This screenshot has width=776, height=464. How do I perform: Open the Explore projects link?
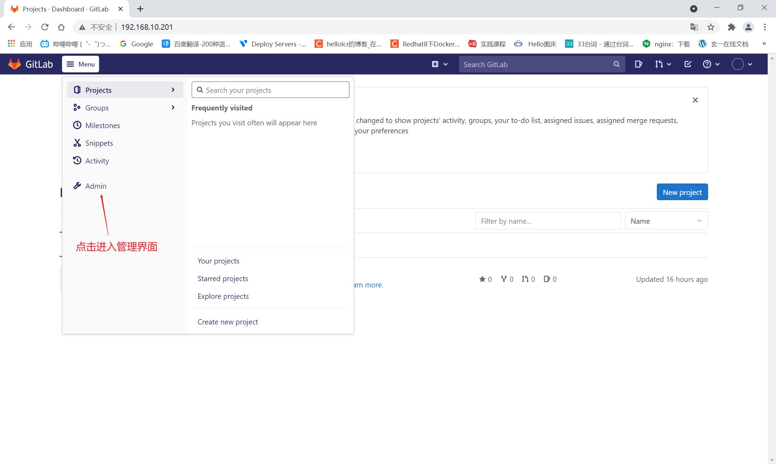[x=223, y=296]
